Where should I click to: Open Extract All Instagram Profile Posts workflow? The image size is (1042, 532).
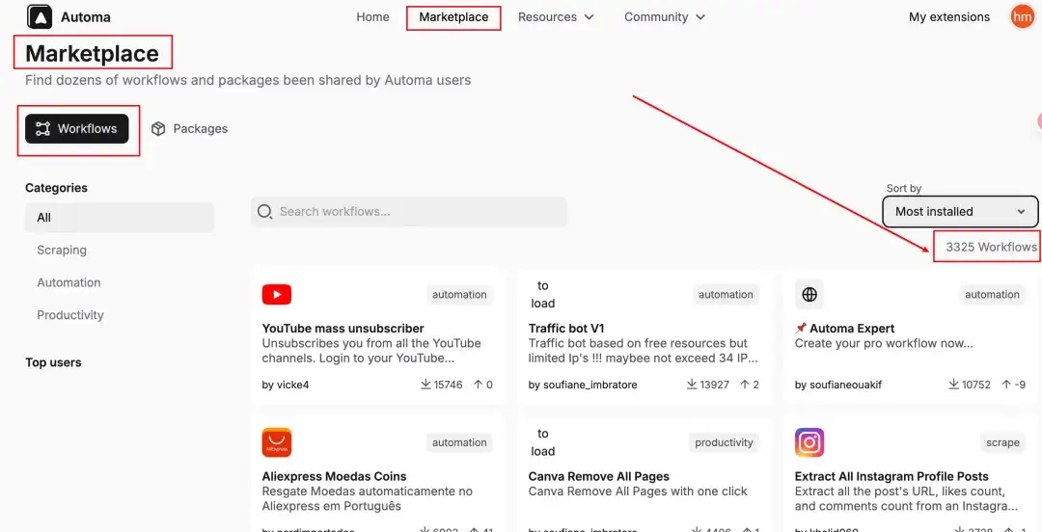(891, 476)
